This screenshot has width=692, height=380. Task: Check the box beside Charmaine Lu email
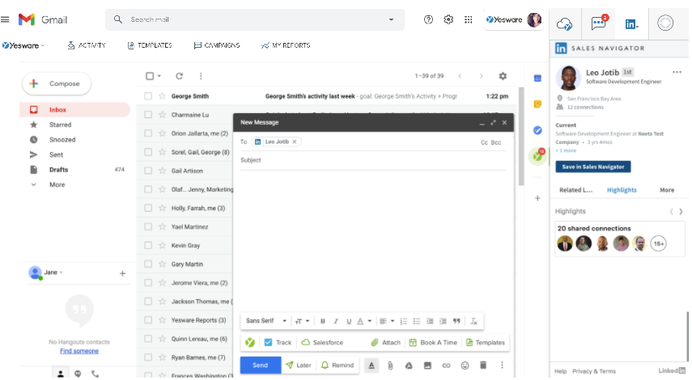click(148, 115)
